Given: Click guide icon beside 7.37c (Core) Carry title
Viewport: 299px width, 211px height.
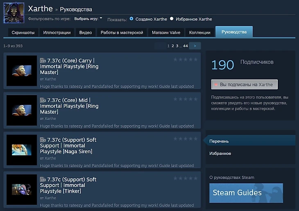Looking at the screenshot, I should tap(43, 61).
